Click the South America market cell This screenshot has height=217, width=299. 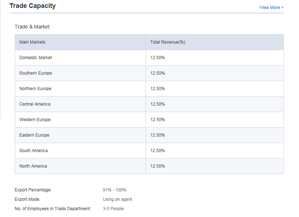(34, 151)
